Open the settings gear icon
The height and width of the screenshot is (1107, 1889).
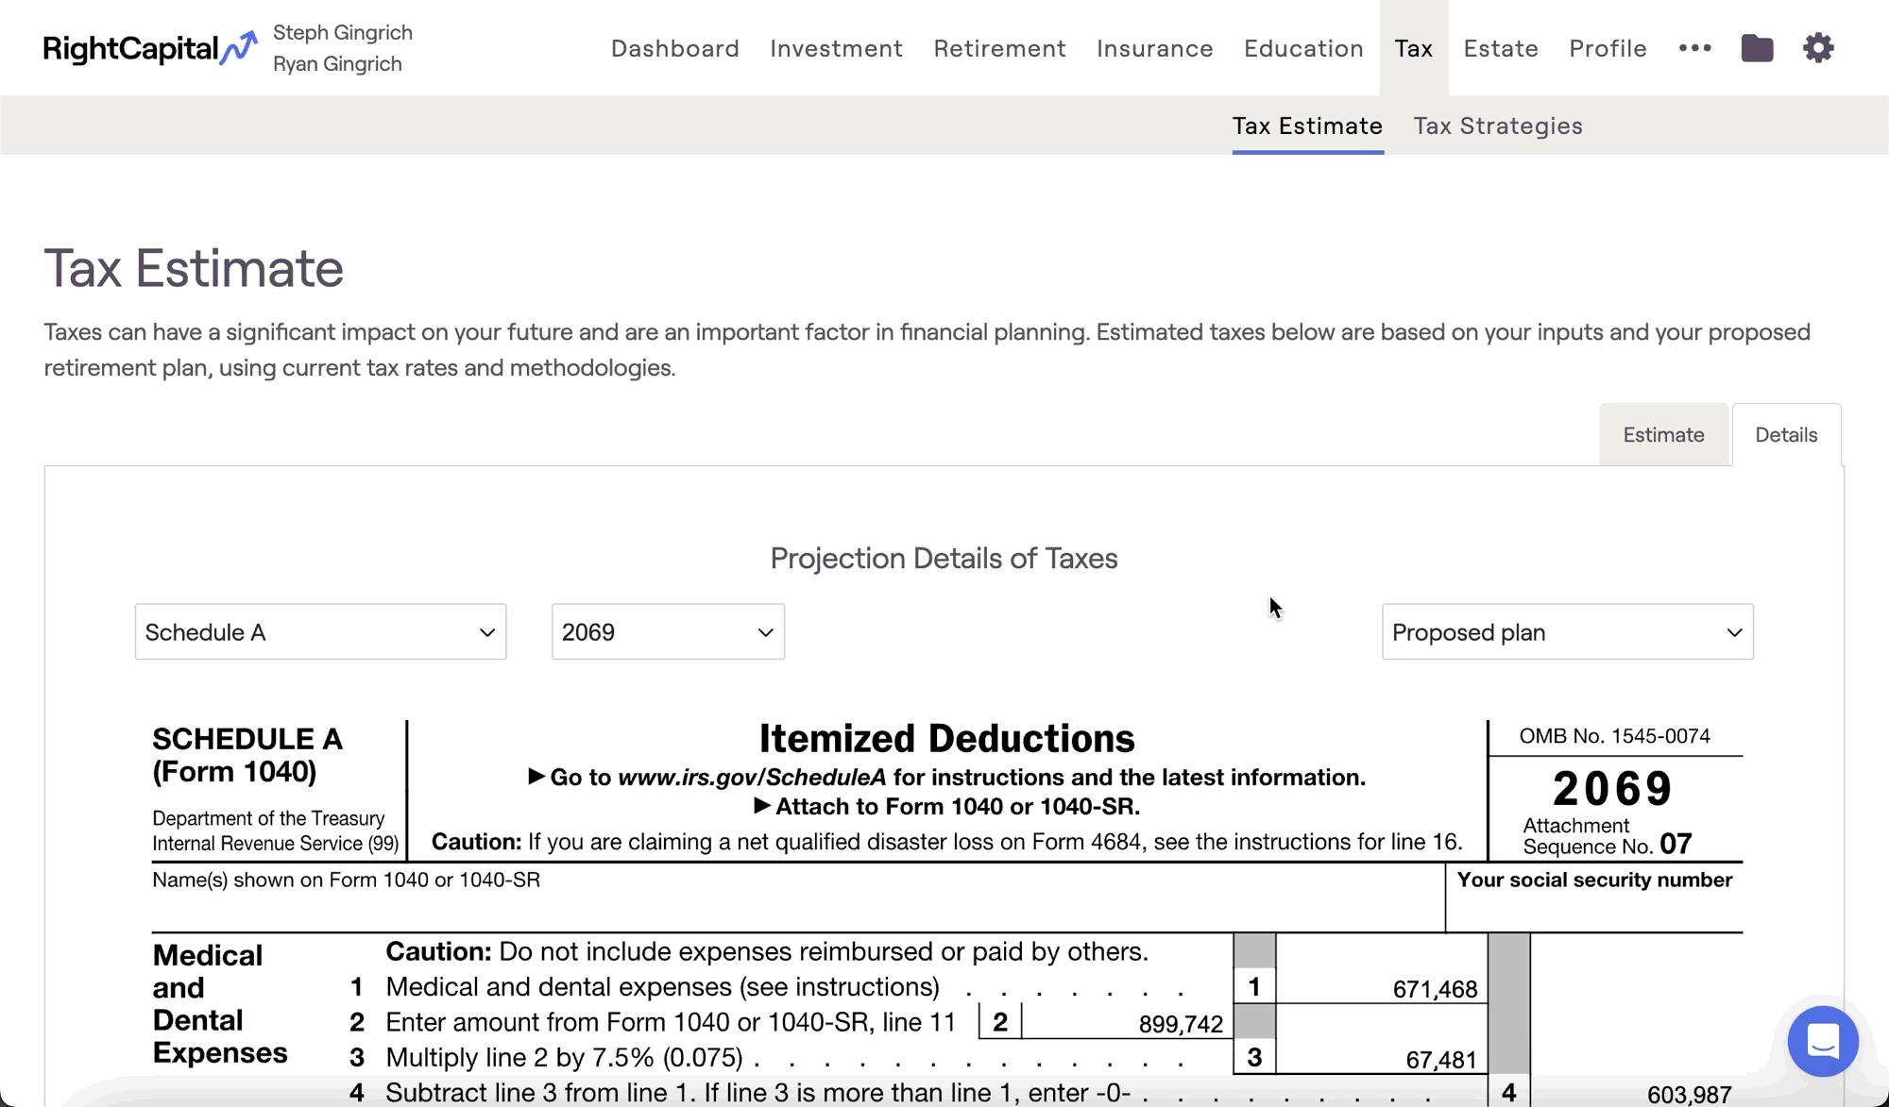click(x=1818, y=48)
